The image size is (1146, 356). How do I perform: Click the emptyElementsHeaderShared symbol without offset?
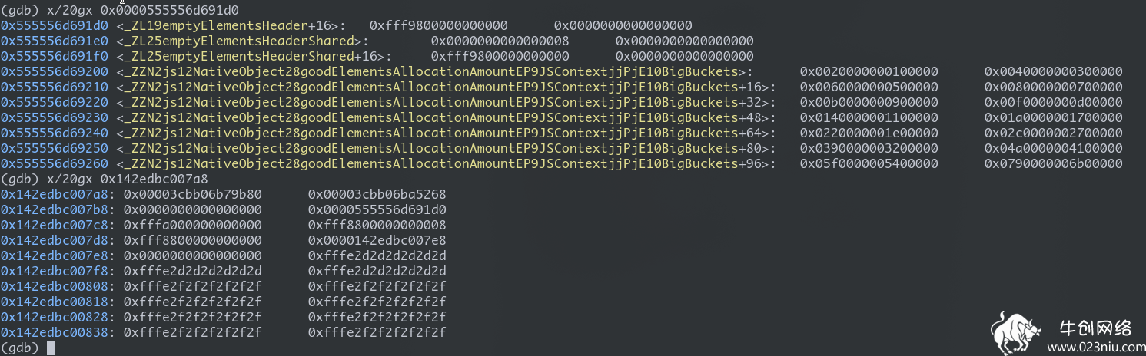tap(242, 41)
